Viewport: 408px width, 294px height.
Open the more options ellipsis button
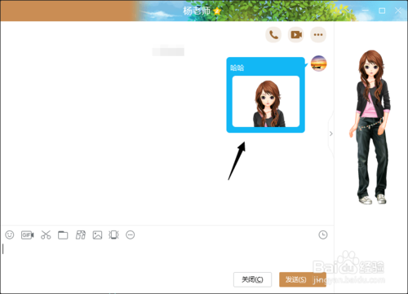pyautogui.click(x=318, y=35)
